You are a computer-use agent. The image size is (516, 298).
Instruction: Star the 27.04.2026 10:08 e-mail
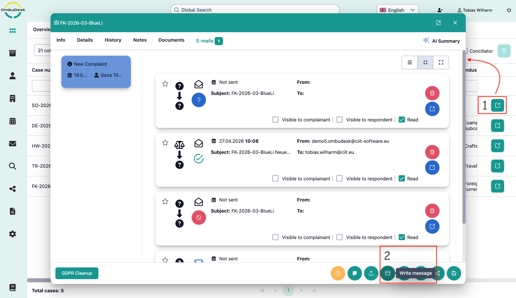(x=165, y=143)
